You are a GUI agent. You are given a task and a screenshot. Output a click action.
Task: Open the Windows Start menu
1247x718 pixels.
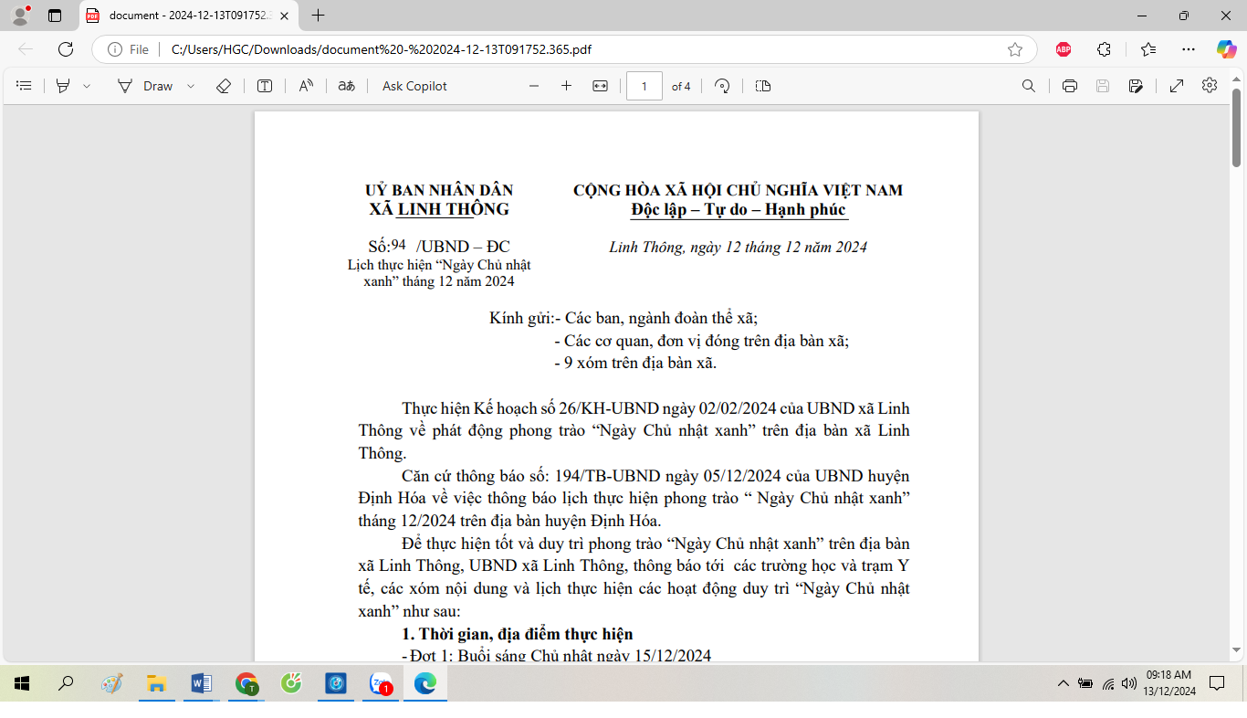click(22, 683)
